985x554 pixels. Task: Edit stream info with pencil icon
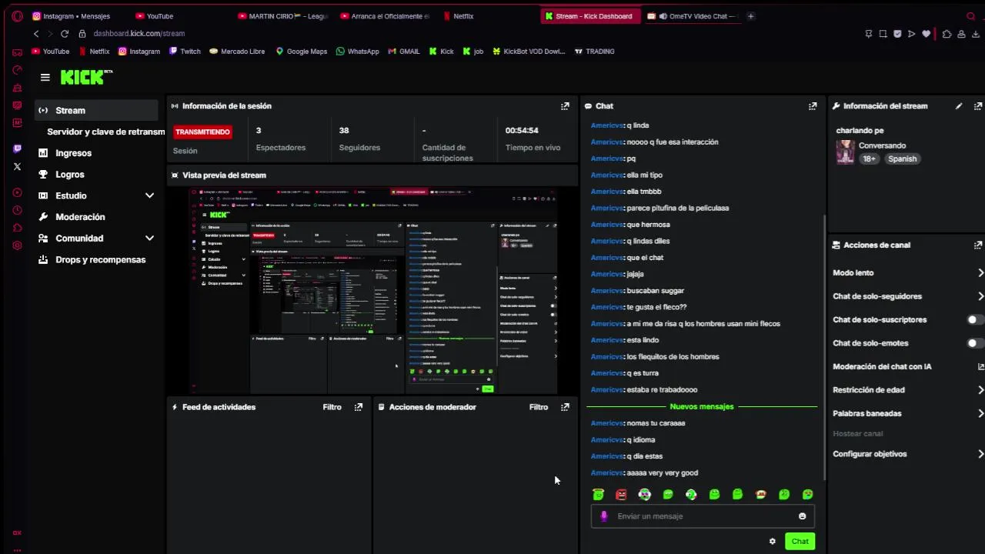pyautogui.click(x=959, y=106)
